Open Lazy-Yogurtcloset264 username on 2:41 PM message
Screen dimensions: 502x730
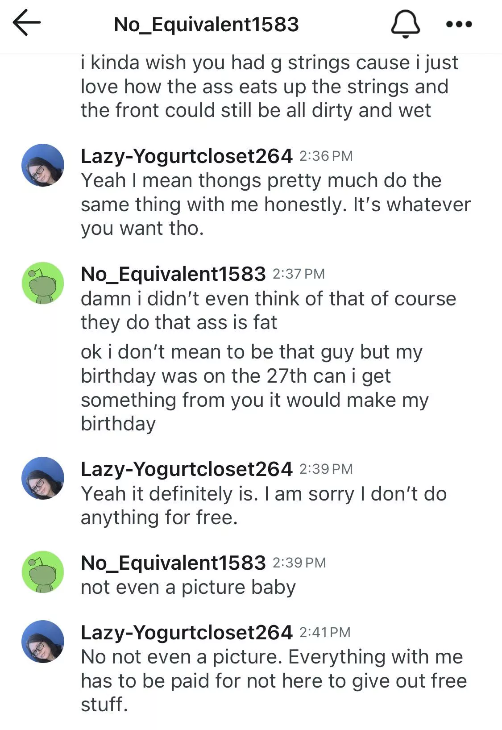click(x=187, y=632)
